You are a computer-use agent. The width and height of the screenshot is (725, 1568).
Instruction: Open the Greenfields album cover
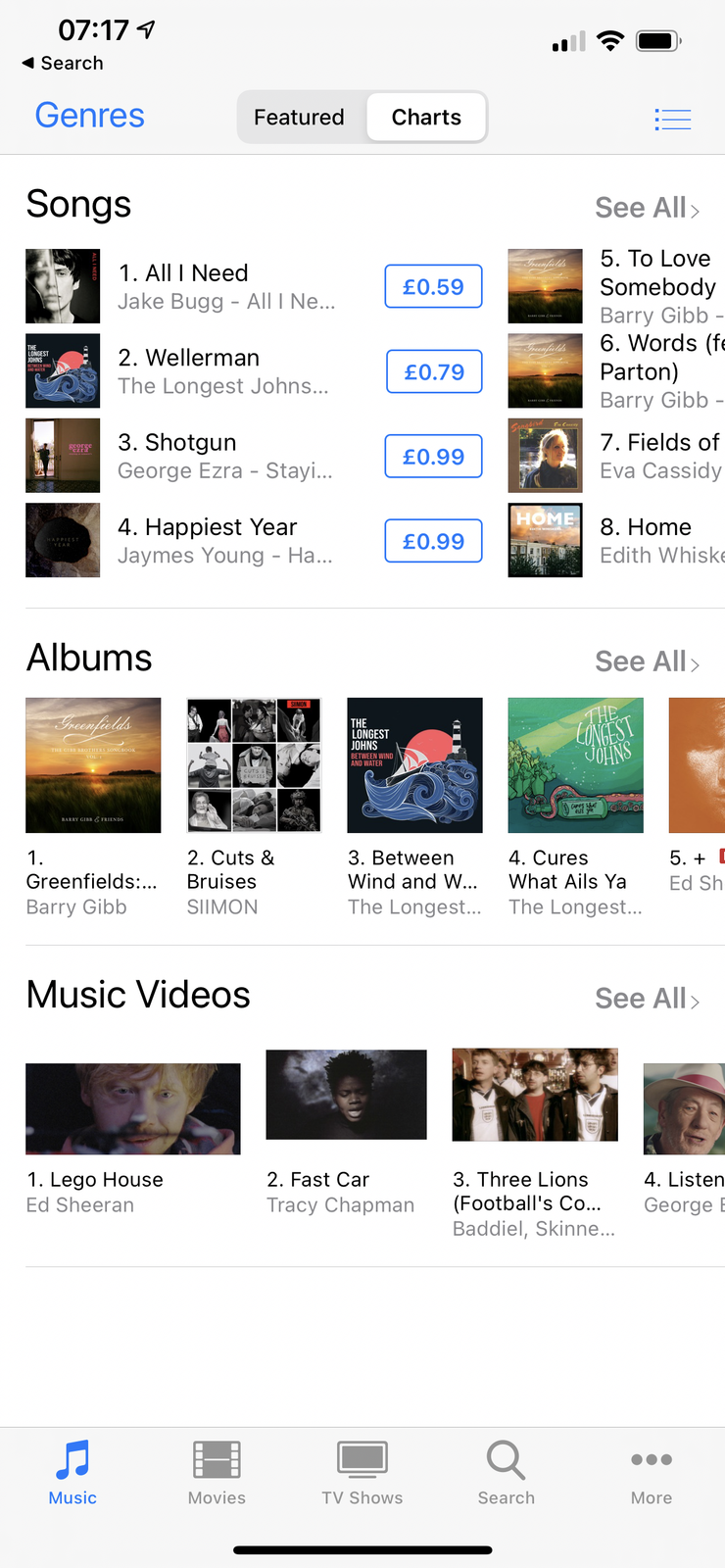point(93,765)
